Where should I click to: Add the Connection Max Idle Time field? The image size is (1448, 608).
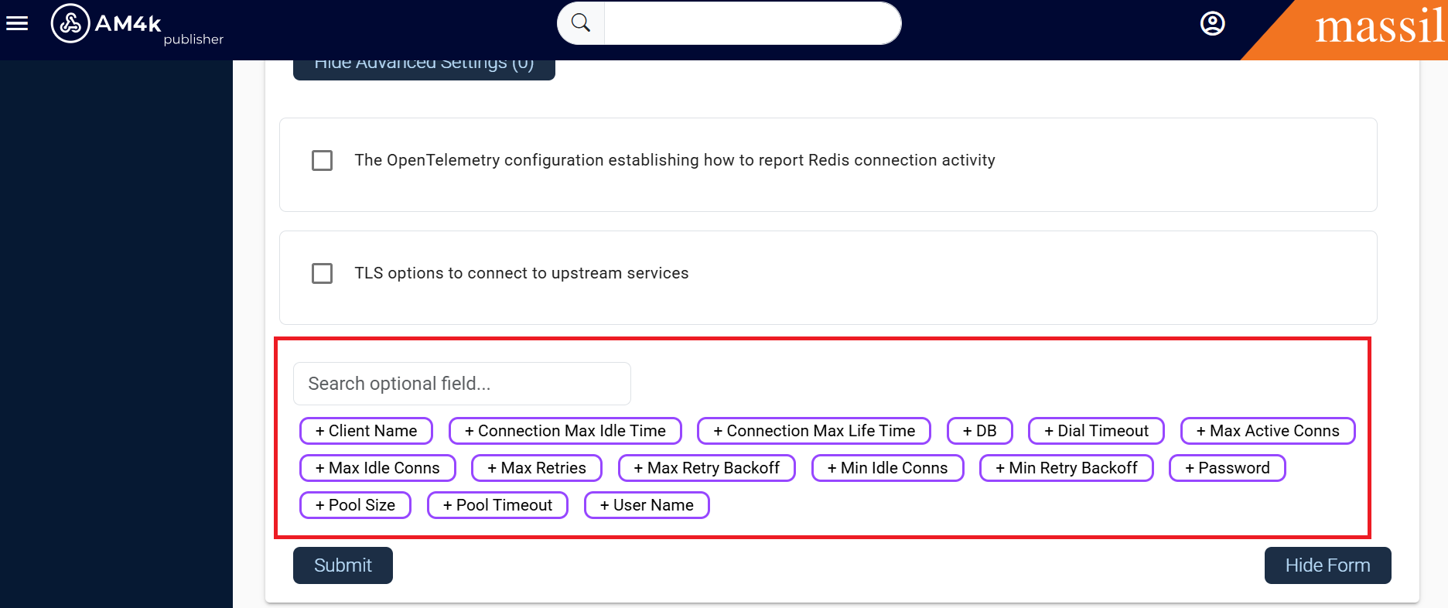click(565, 431)
